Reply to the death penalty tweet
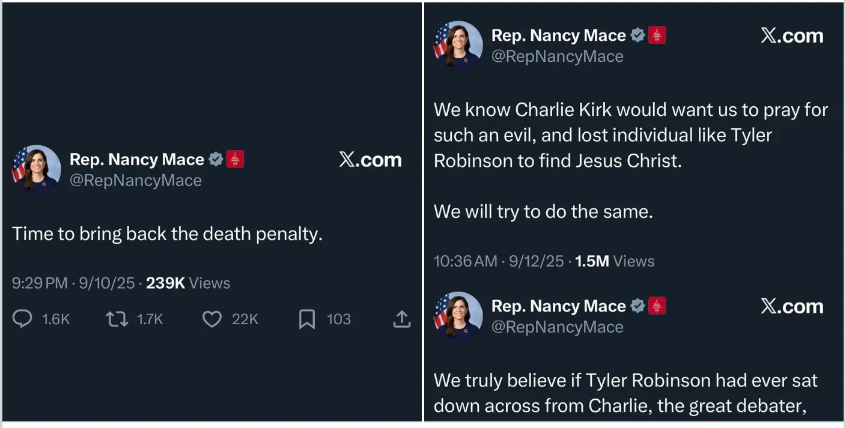This screenshot has width=846, height=428. [x=22, y=319]
